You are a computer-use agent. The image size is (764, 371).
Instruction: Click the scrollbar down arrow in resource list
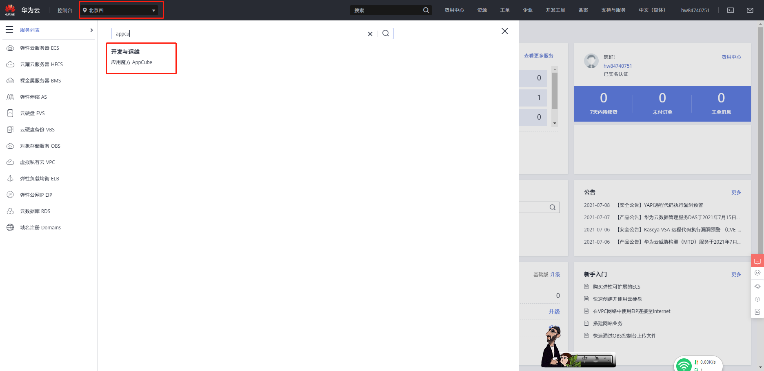(x=555, y=123)
